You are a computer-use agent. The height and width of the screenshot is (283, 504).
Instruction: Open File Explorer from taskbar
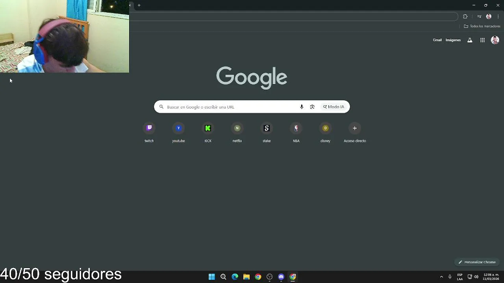pyautogui.click(x=246, y=277)
